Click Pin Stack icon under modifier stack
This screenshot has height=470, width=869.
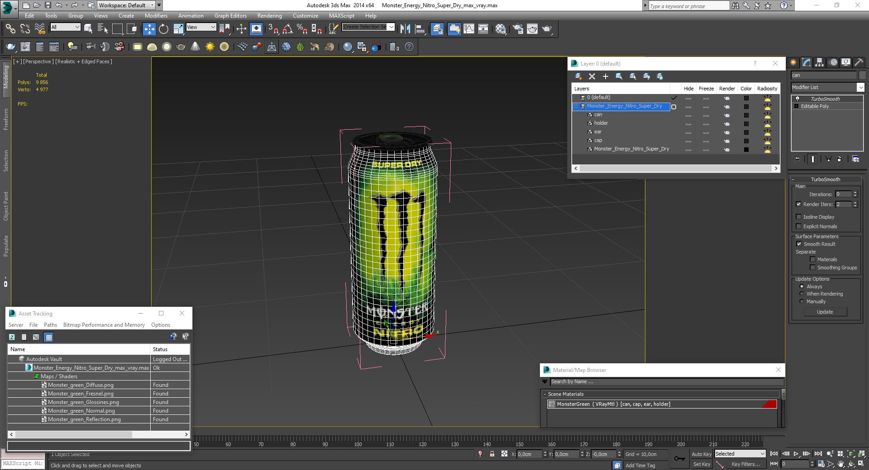pyautogui.click(x=797, y=159)
